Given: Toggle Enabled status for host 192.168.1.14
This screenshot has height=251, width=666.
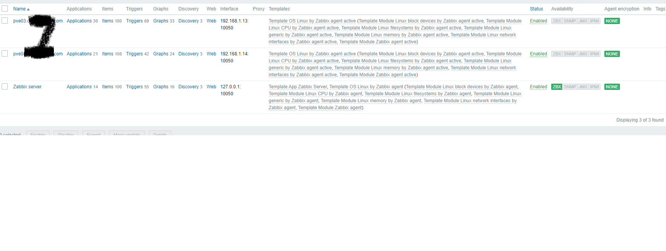Looking at the screenshot, I should pyautogui.click(x=538, y=54).
